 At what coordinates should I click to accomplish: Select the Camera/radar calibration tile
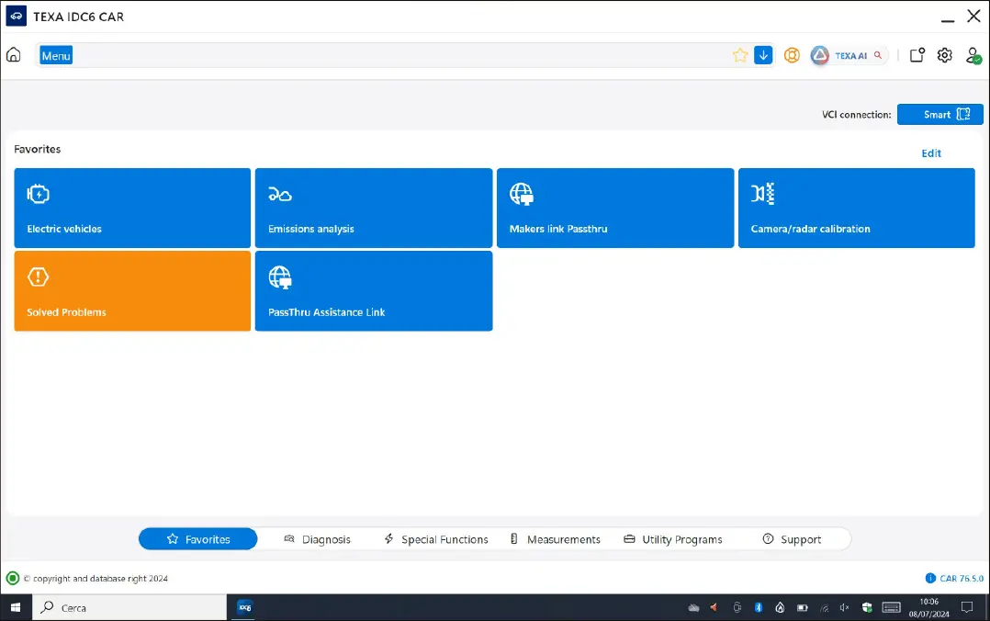(x=856, y=208)
